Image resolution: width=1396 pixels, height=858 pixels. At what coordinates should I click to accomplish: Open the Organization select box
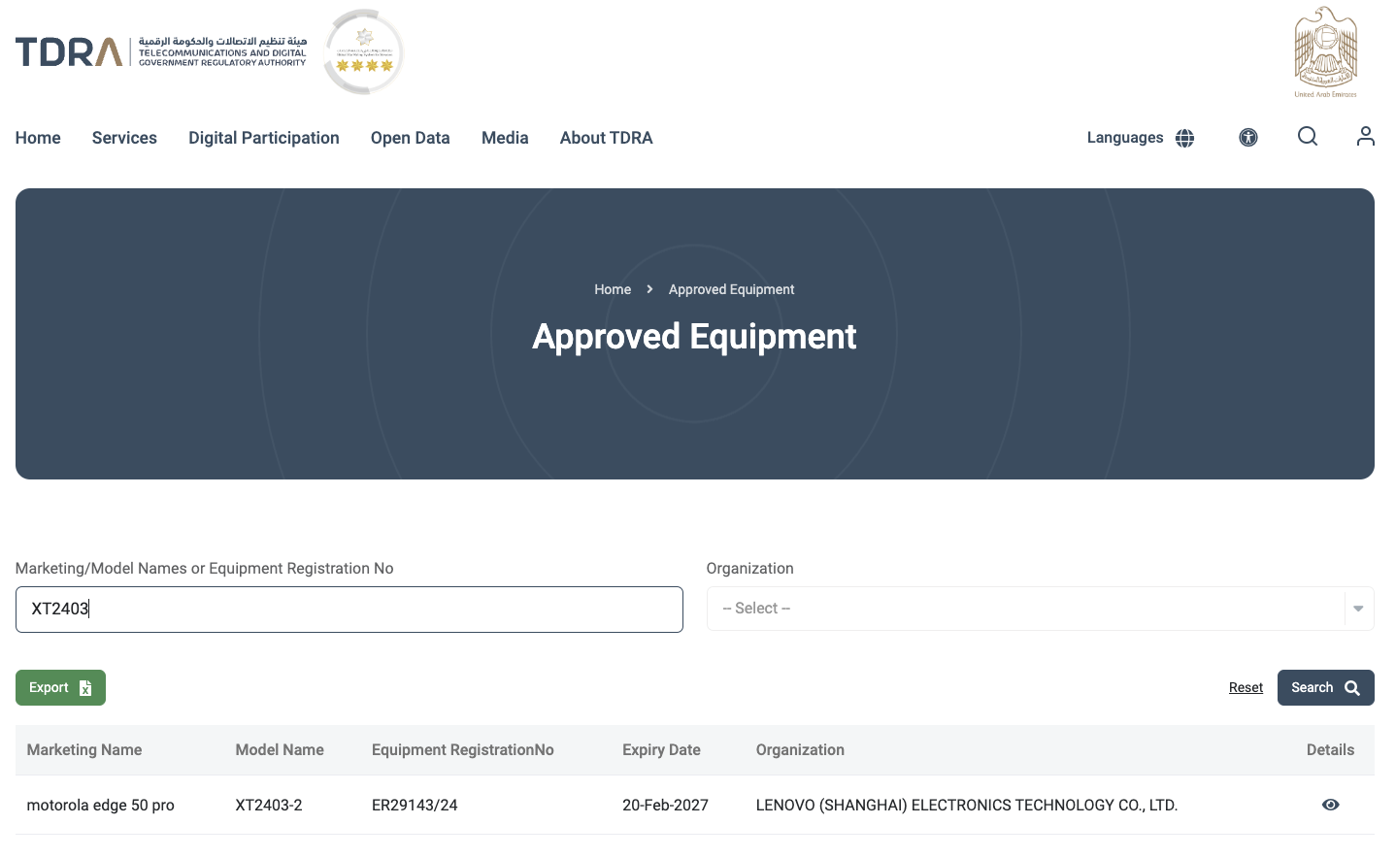click(1040, 609)
